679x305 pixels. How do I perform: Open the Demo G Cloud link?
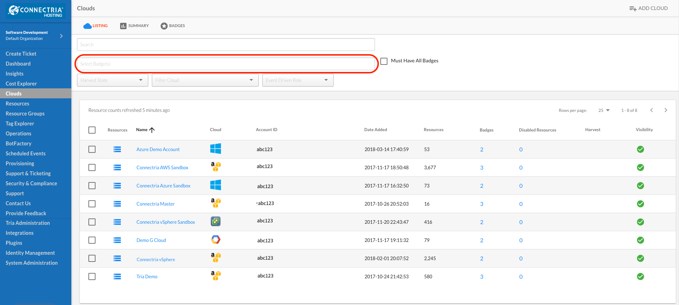click(151, 240)
